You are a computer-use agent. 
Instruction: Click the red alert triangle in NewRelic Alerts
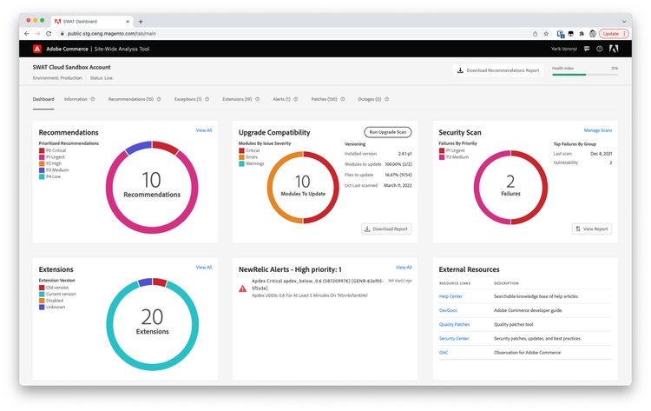242,287
